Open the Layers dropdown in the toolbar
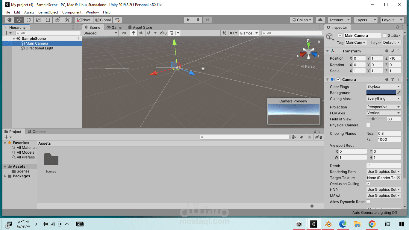The width and height of the screenshot is (409, 230). point(366,20)
